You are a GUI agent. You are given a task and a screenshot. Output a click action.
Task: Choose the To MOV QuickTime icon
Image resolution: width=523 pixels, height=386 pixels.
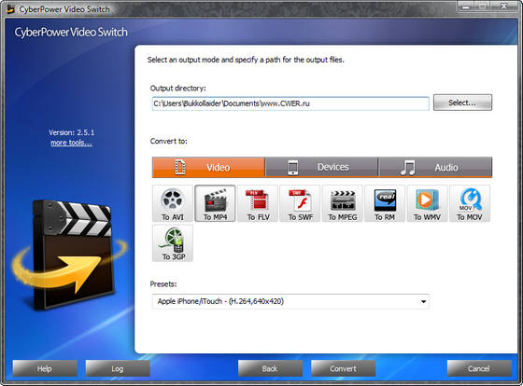click(470, 203)
